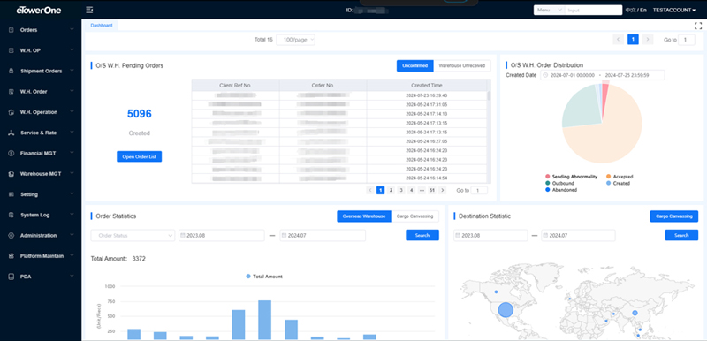This screenshot has width=707, height=341.
Task: Click Search in Order Statistics
Action: pyautogui.click(x=422, y=235)
